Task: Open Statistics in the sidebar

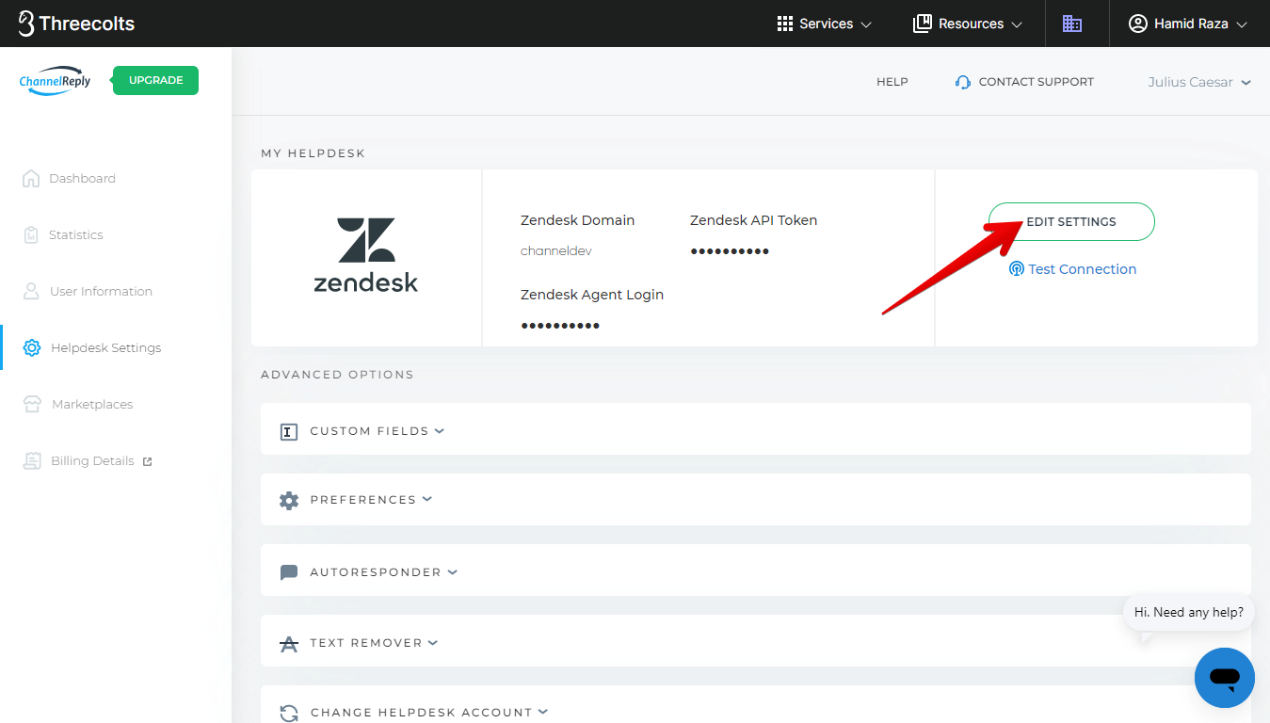Action: click(x=76, y=234)
